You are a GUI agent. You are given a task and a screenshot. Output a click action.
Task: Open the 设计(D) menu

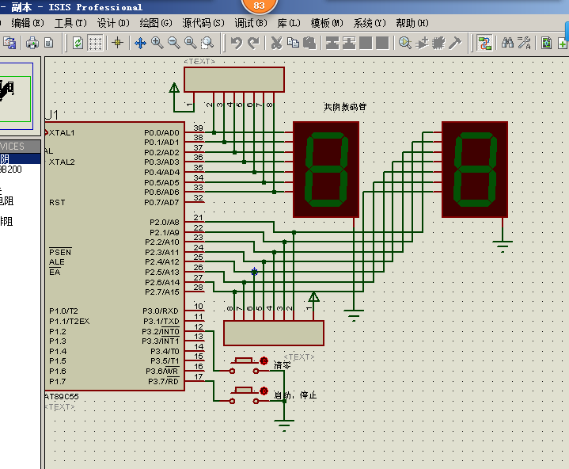point(113,23)
